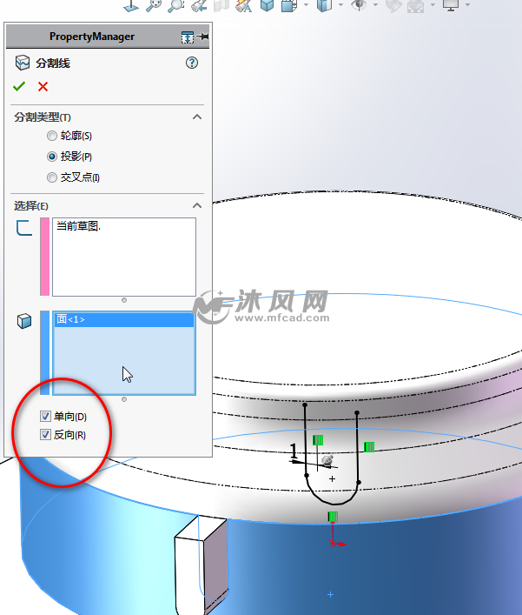Click Display Style toolbar icon
The width and height of the screenshot is (522, 615).
click(x=324, y=4)
